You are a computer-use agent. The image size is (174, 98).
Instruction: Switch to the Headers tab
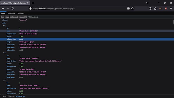(20, 13)
